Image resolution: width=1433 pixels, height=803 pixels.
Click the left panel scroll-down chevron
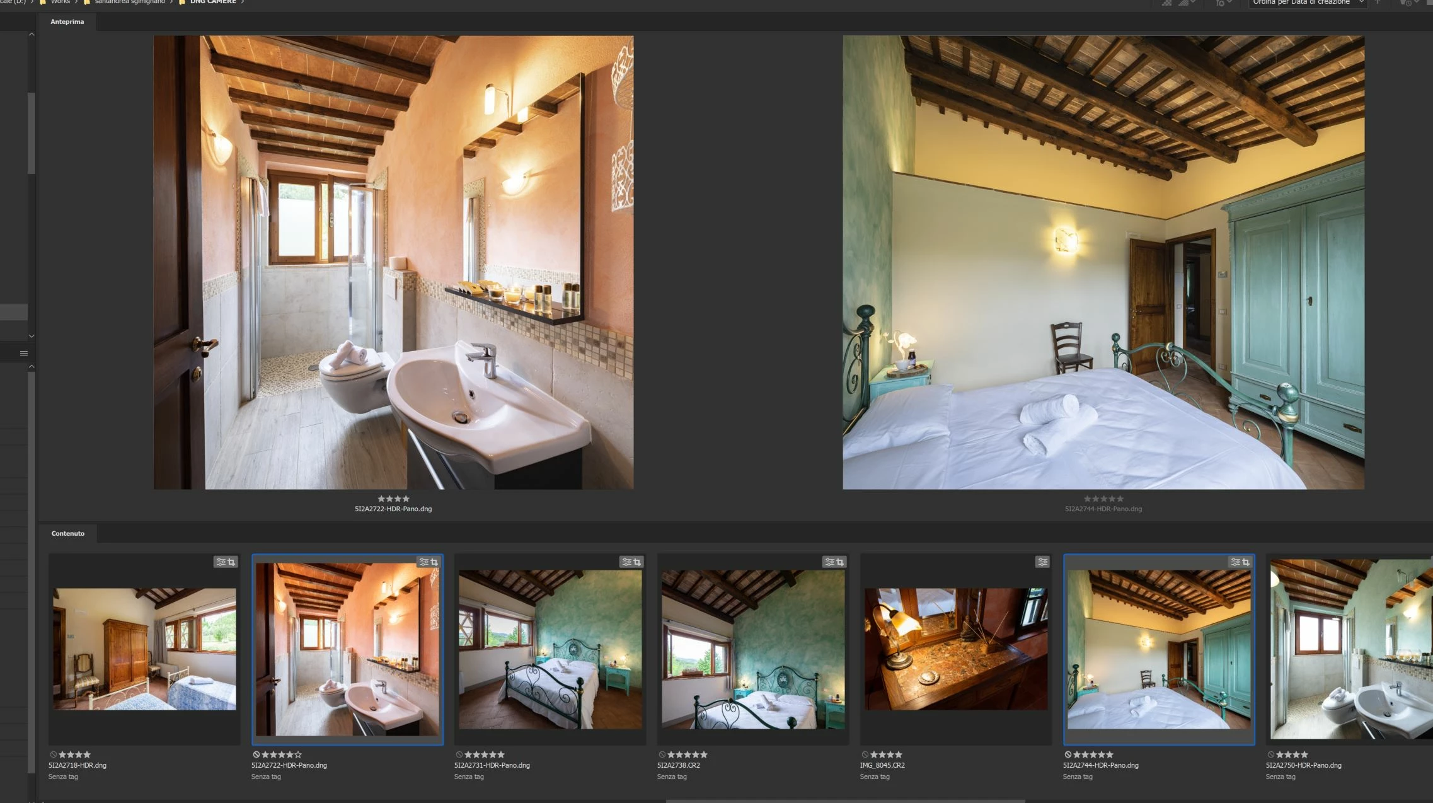coord(32,336)
